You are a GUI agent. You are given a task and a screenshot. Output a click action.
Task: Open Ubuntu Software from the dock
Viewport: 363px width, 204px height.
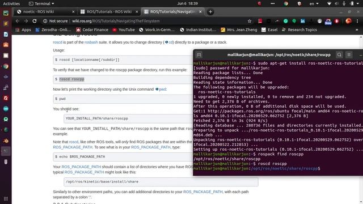click(6, 45)
